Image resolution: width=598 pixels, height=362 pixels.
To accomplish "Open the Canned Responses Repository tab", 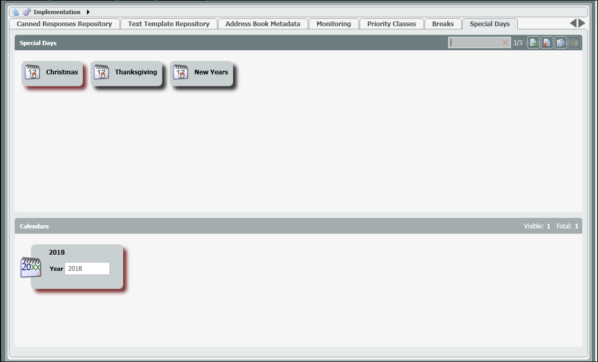I will (64, 24).
